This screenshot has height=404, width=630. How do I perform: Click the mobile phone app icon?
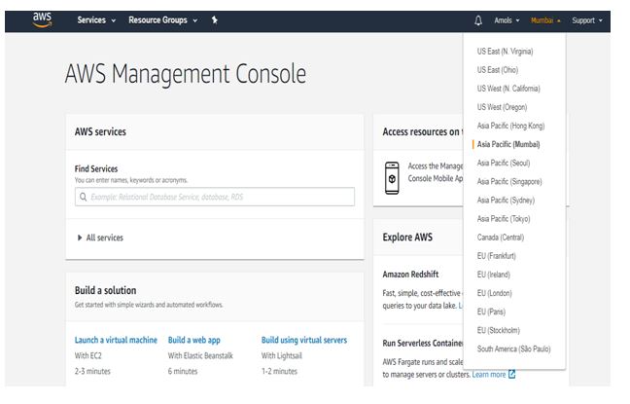pyautogui.click(x=392, y=178)
